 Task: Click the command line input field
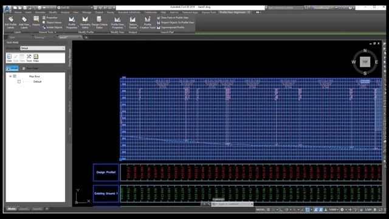[x=232, y=204]
